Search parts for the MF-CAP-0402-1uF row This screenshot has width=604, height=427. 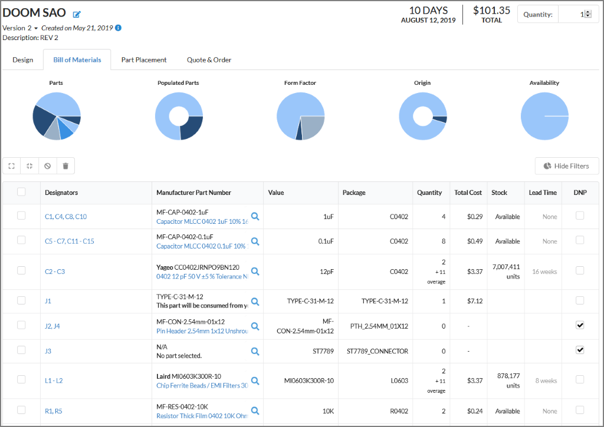[255, 217]
